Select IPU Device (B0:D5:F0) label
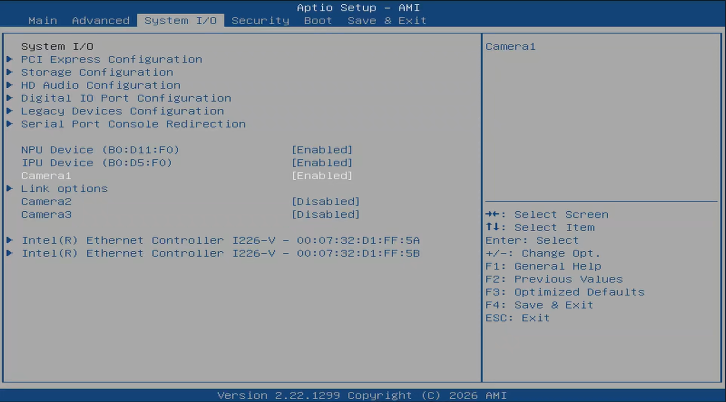This screenshot has height=402, width=726. 97,163
